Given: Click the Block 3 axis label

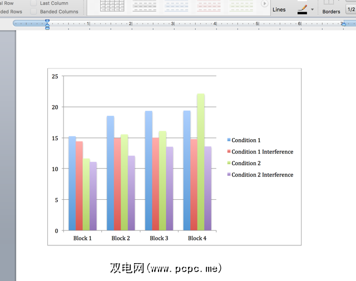Looking at the screenshot, I should coord(159,238).
